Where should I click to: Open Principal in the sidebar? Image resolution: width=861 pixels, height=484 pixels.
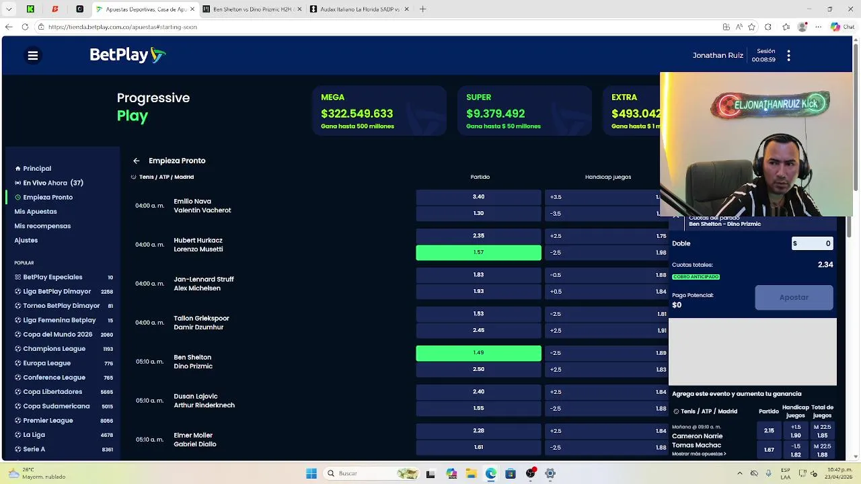(37, 169)
